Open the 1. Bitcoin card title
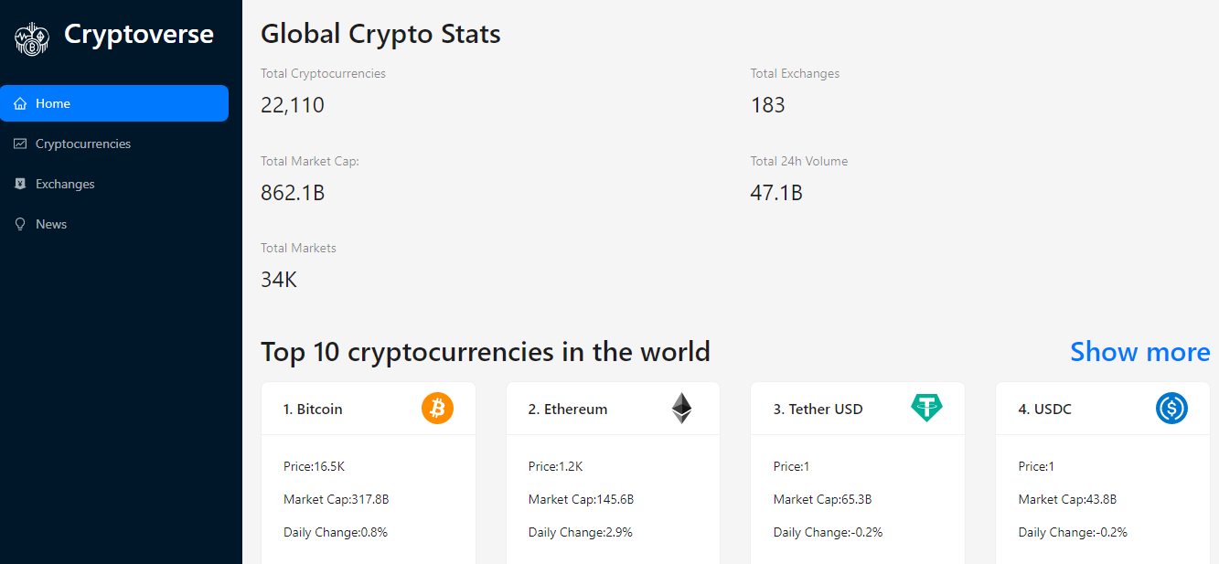The height and width of the screenshot is (564, 1219). point(313,409)
